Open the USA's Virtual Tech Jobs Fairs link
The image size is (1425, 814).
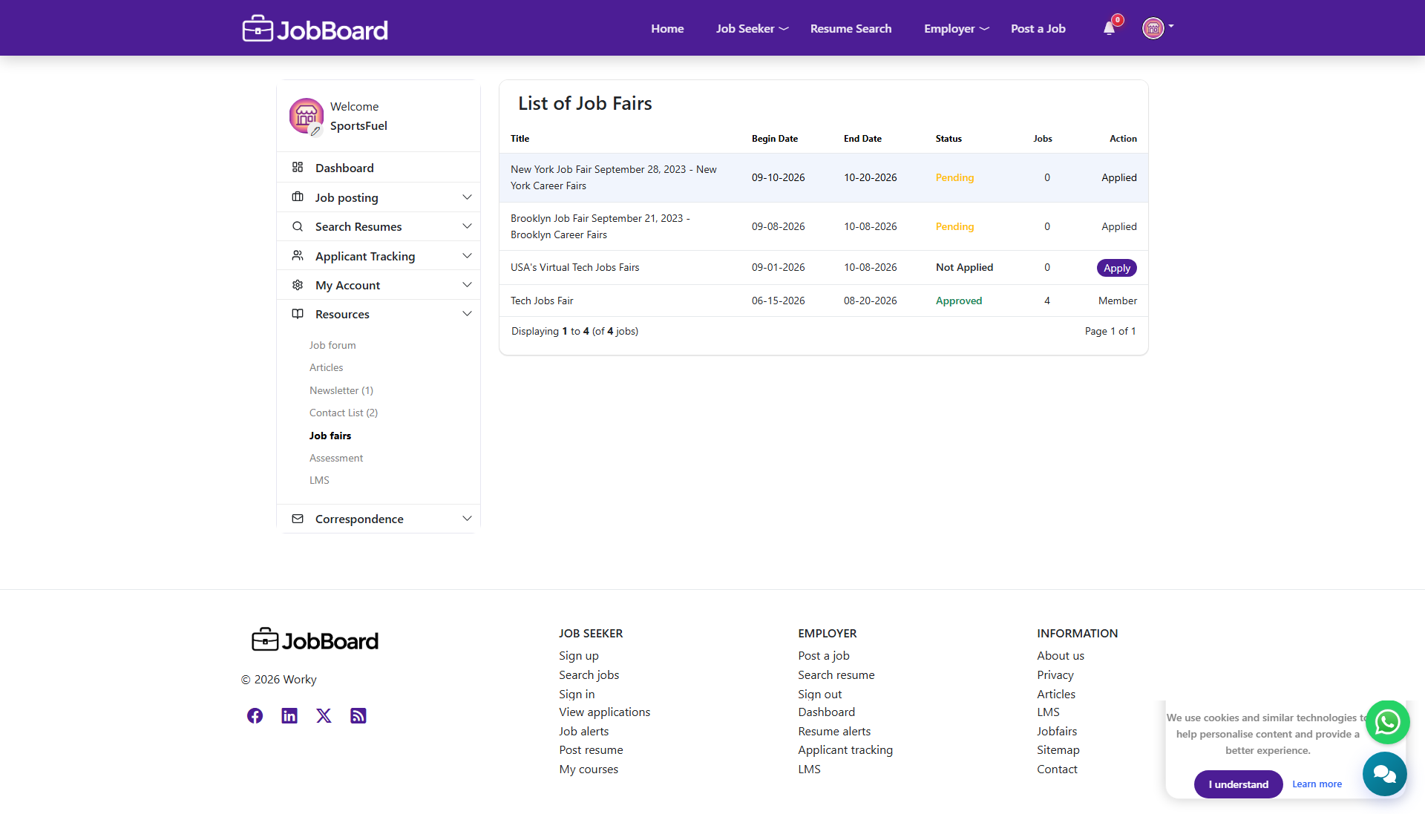point(574,267)
